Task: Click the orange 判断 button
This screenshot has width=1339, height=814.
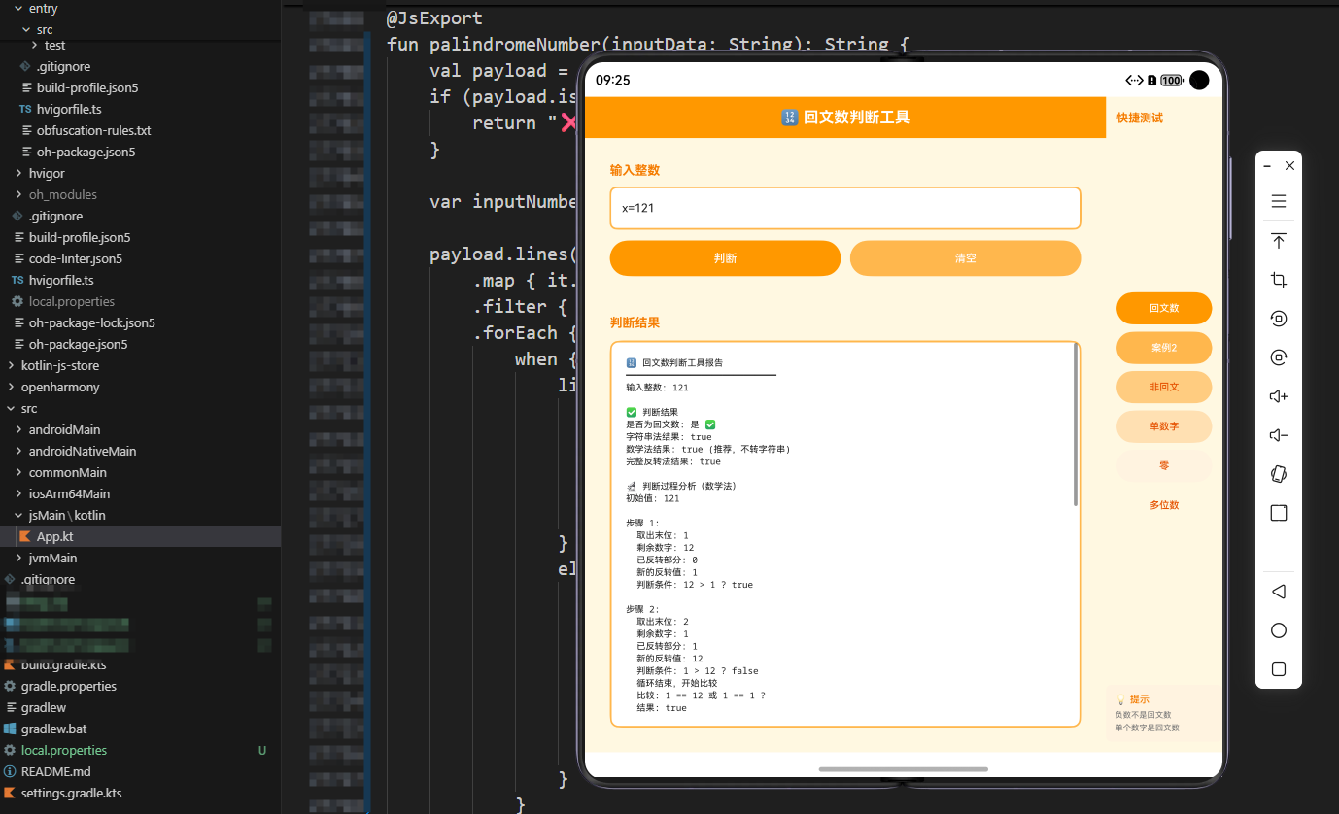Action: coord(725,258)
